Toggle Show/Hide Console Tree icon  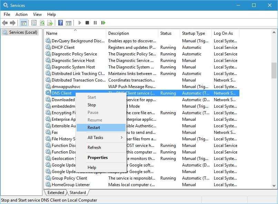tap(23, 23)
